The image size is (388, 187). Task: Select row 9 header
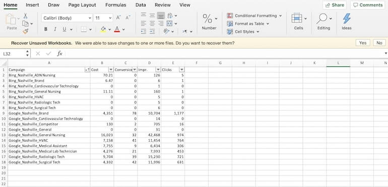coord(4,113)
